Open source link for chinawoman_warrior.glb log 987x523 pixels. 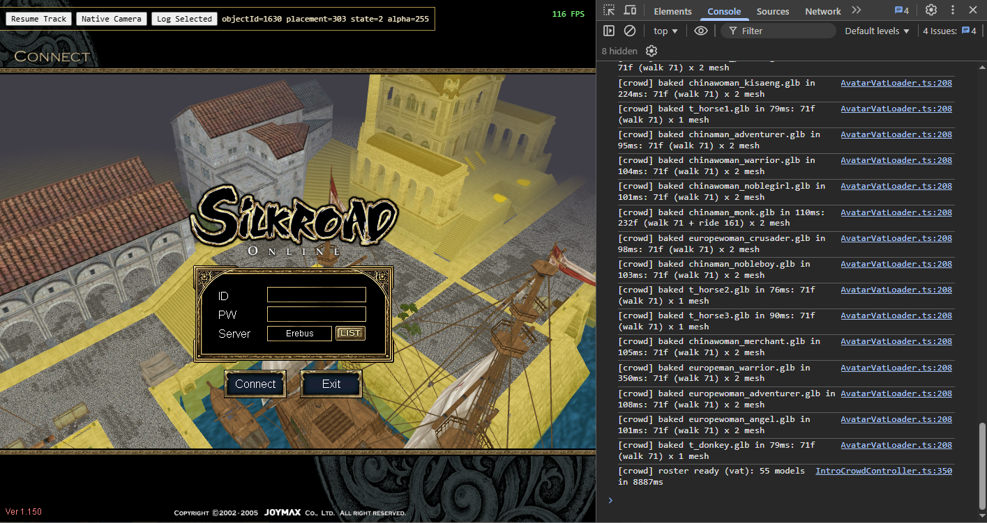(x=896, y=160)
